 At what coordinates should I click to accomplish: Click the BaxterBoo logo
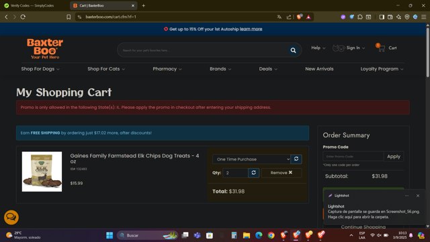point(45,48)
